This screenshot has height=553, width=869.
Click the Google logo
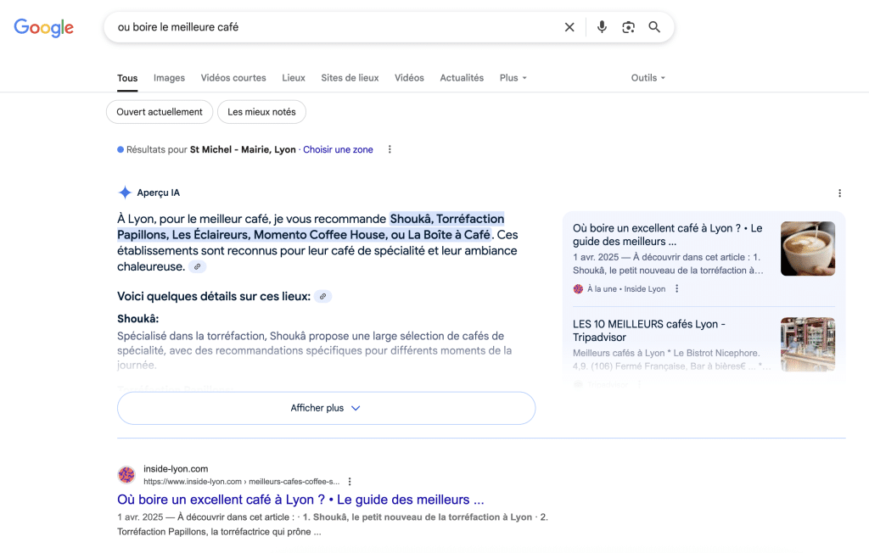(44, 27)
